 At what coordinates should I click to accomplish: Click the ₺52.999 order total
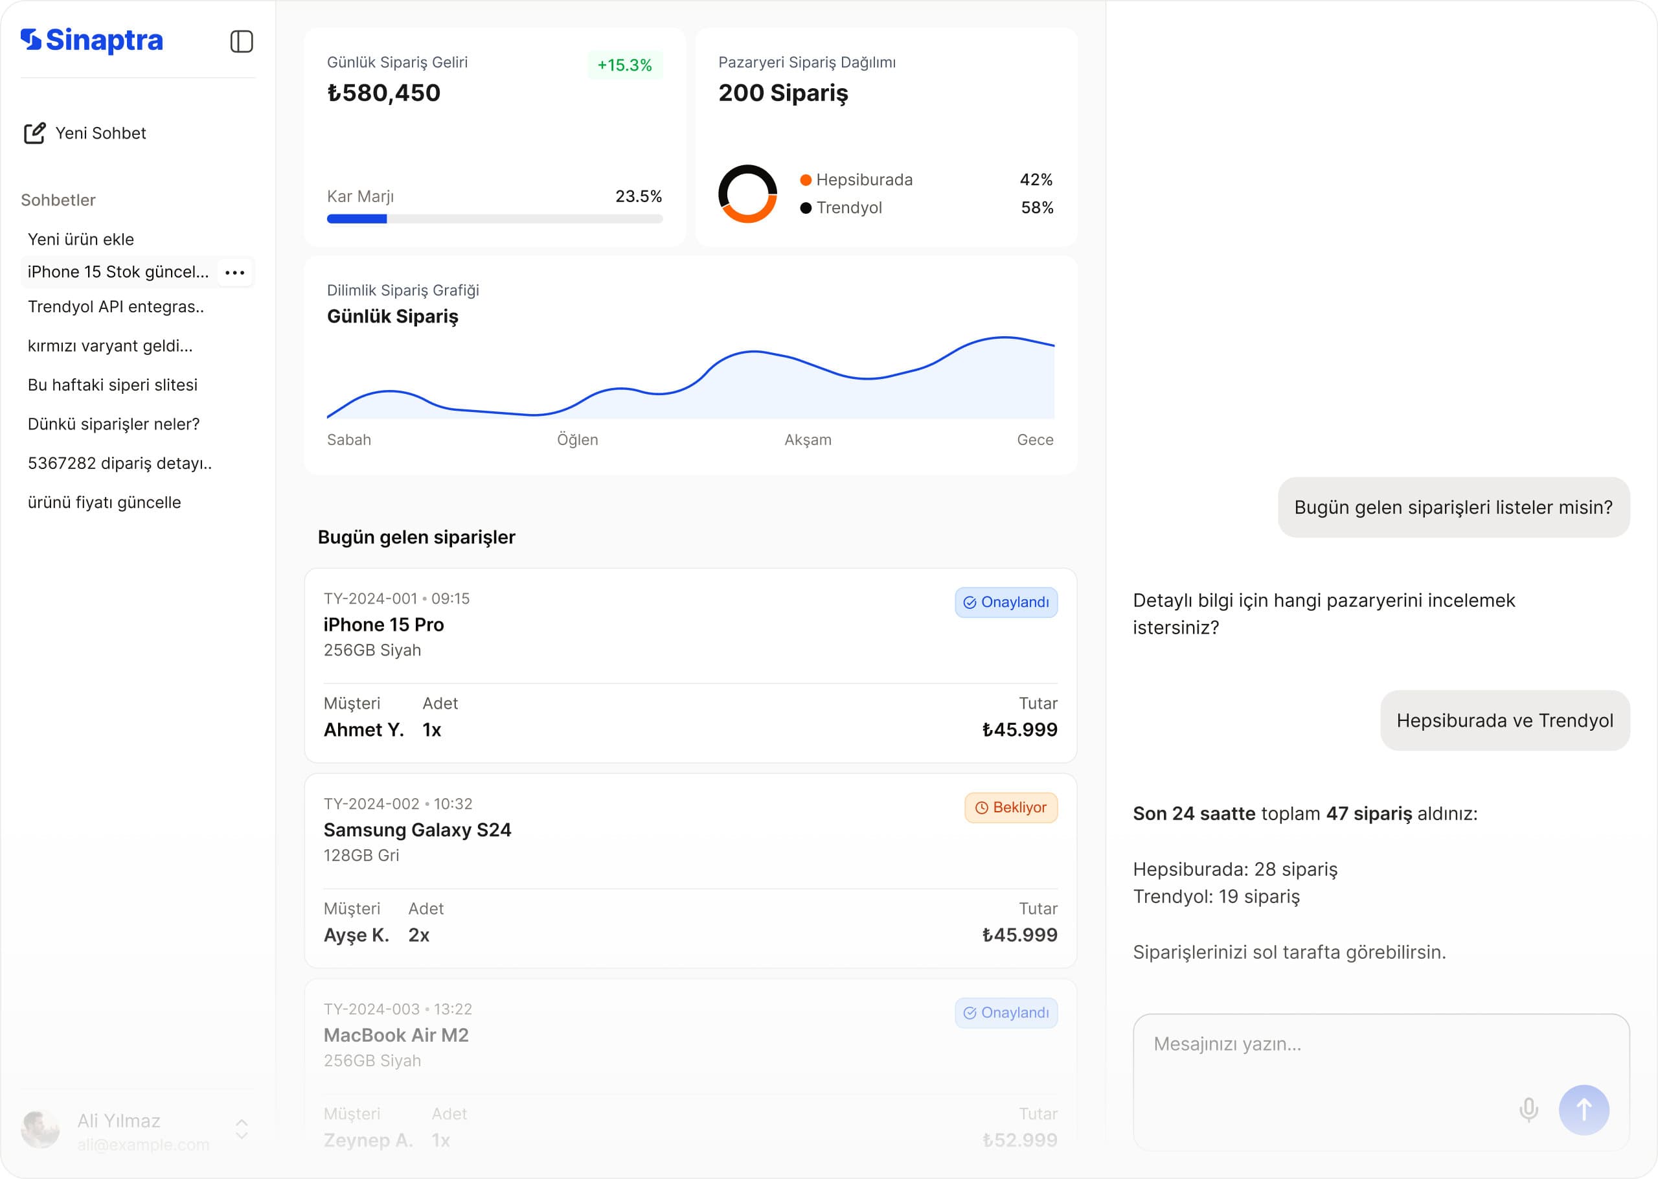1019,1139
